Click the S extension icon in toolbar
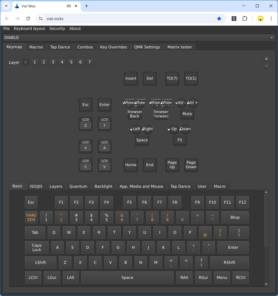278x296 pixels. 234,19
